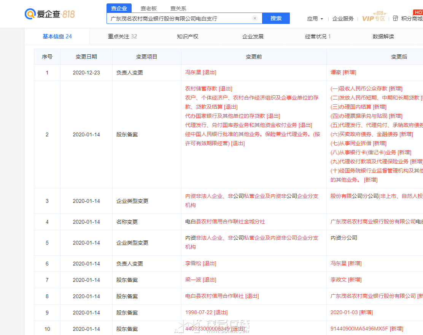Image resolution: width=423 pixels, height=335 pixels.
Task: Click the 积分商城 gift icon
Action: coord(395,18)
